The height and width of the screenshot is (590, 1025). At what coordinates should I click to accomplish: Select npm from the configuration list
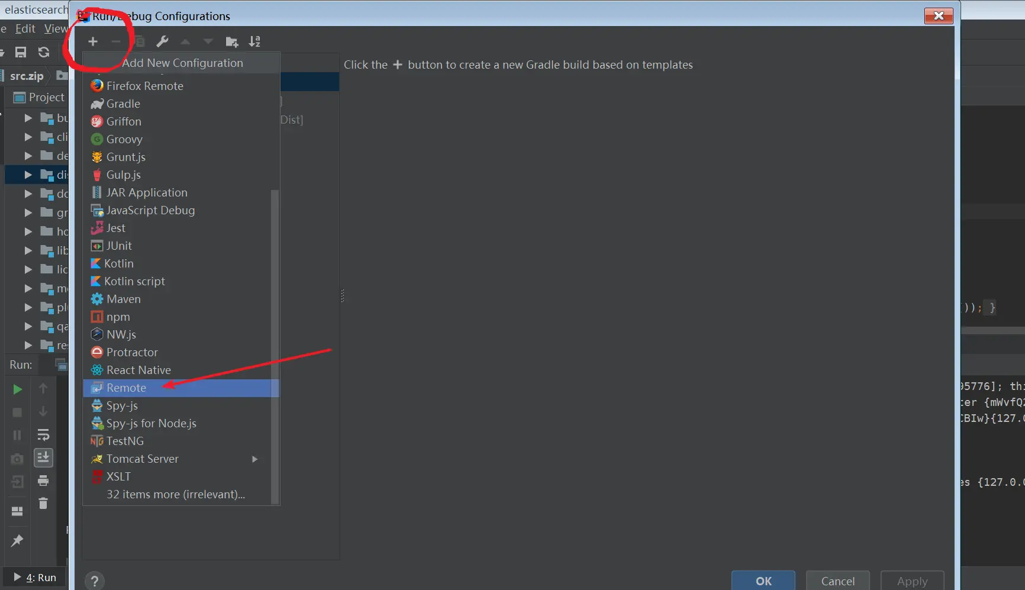pyautogui.click(x=177, y=317)
